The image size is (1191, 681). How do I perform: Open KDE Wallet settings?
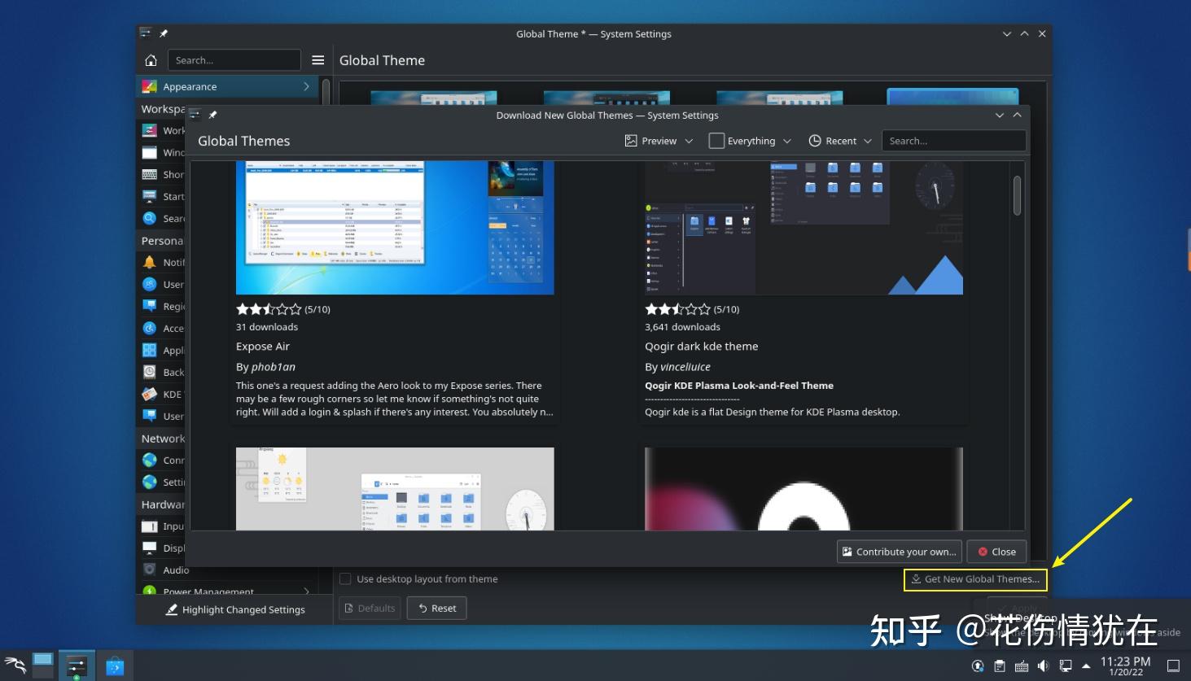tap(149, 394)
